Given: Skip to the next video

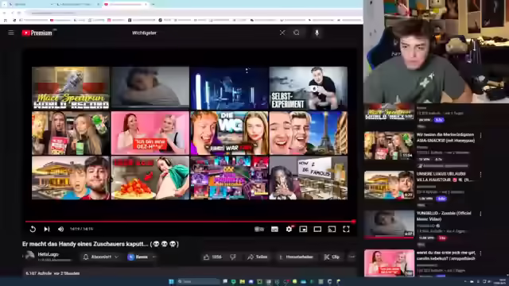Looking at the screenshot, I should click(x=47, y=229).
